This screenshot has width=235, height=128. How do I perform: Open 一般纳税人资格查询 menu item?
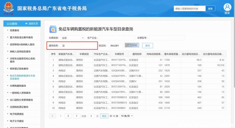tap(20, 93)
